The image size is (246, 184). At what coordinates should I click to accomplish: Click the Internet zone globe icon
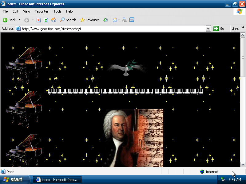[202, 172]
